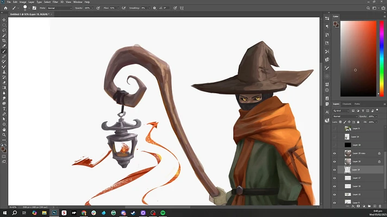This screenshot has height=217, width=387.
Task: Open brush preset picker arrow
Action: pos(29,8)
